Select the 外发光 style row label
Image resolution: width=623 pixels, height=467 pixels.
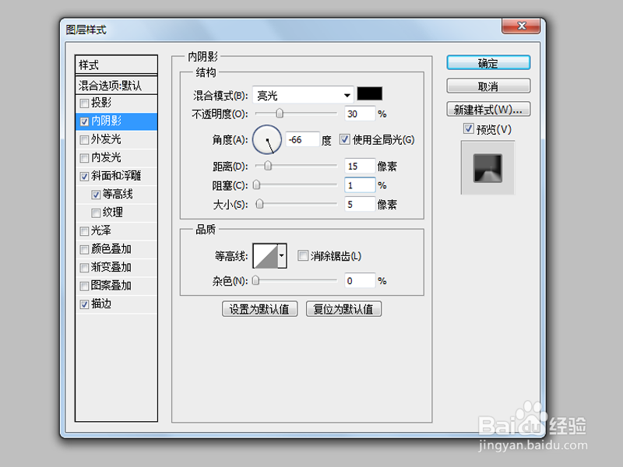106,139
